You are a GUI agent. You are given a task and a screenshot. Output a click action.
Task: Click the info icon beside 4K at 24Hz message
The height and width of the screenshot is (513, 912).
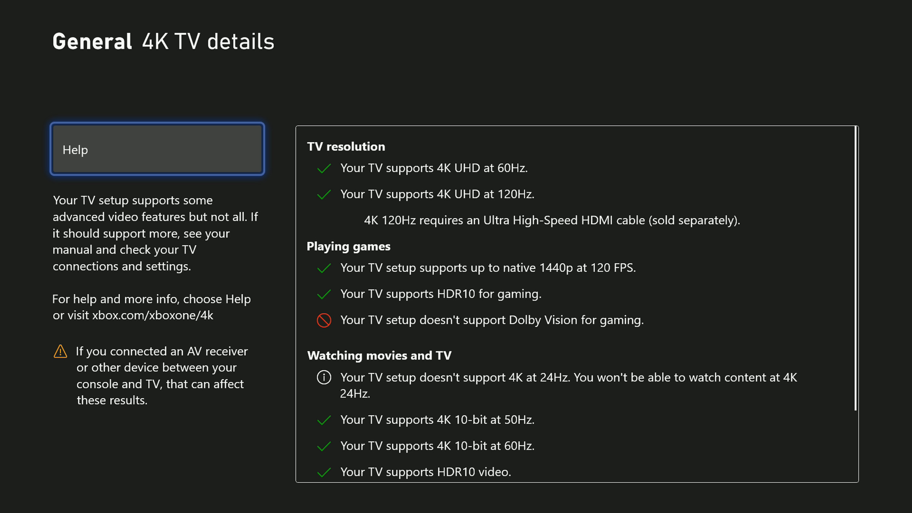tap(323, 377)
